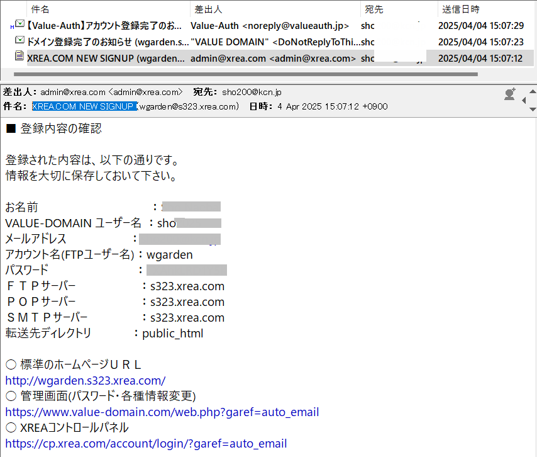This screenshot has width=537, height=457.
Task: Click the add-contact person icon in header
Action: click(509, 94)
